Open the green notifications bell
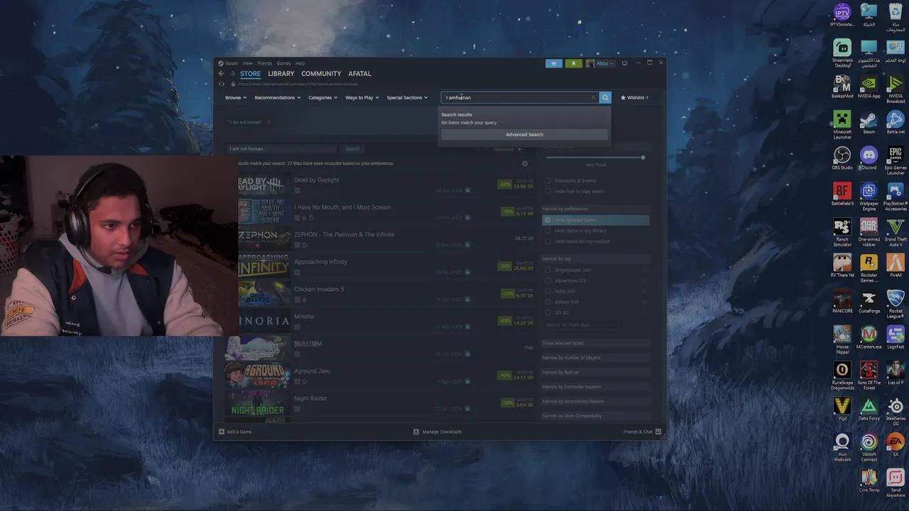 click(573, 63)
